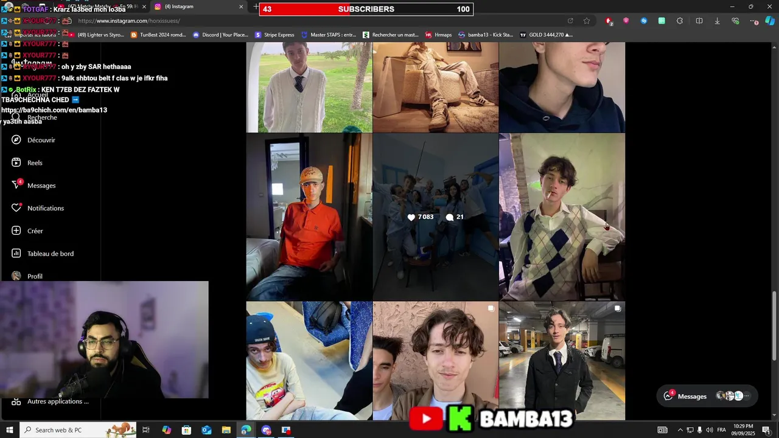This screenshot has width=779, height=438.
Task: Open Task View on the taskbar
Action: point(146,430)
